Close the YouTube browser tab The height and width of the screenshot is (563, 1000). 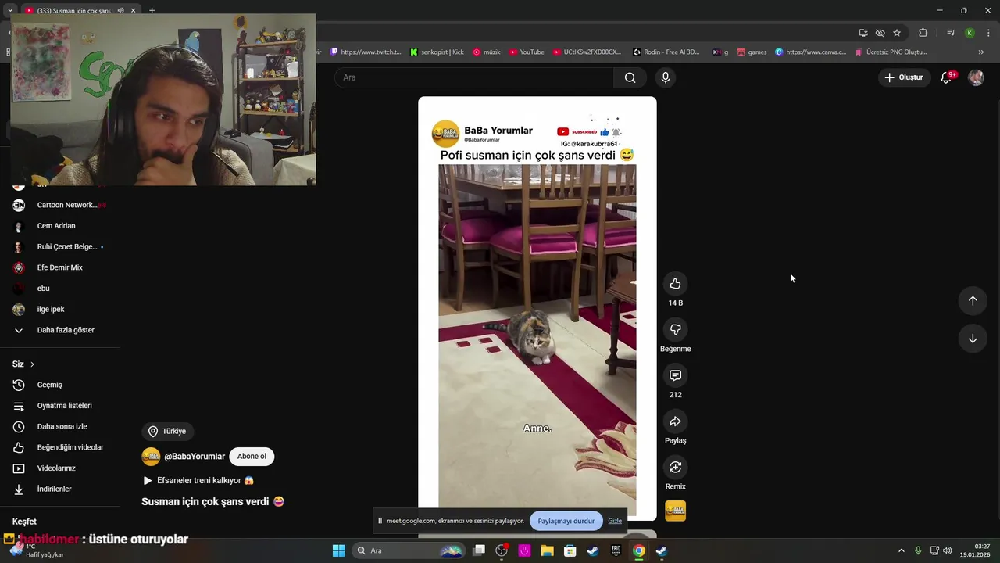[133, 11]
